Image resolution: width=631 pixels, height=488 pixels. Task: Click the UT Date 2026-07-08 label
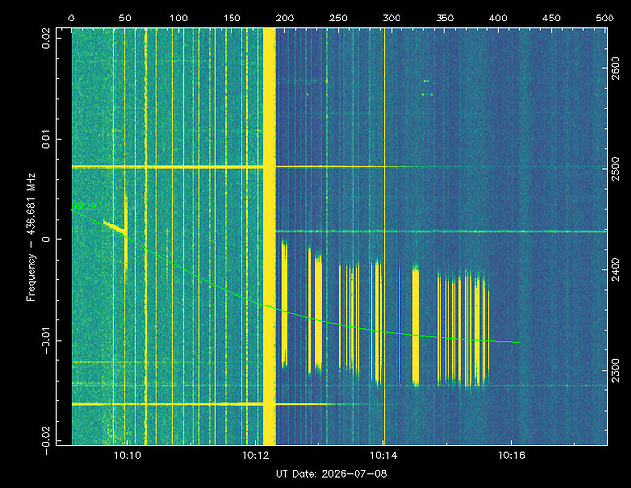coord(331,474)
